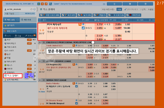Click the orange play video icon
164x108 pixels.
(42, 4)
